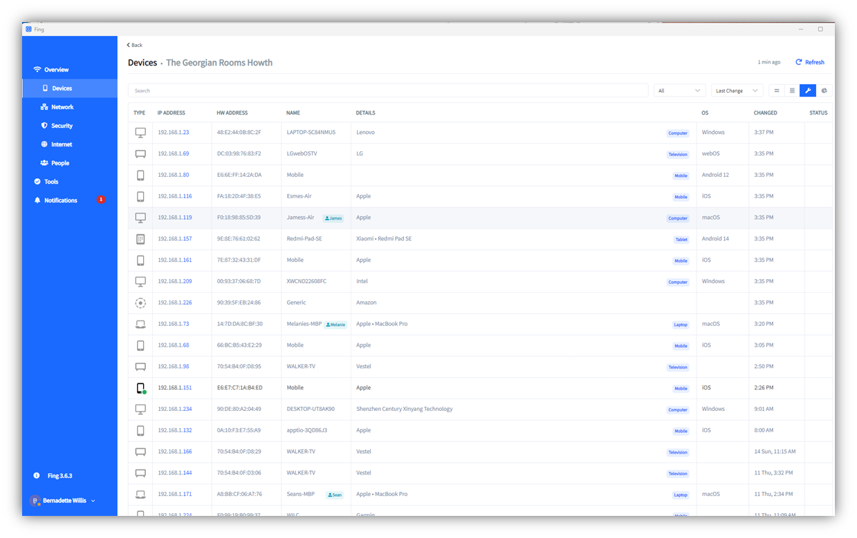Click the LGwebOSTV television type icon
Screen dimensions: 857x538
click(x=140, y=154)
